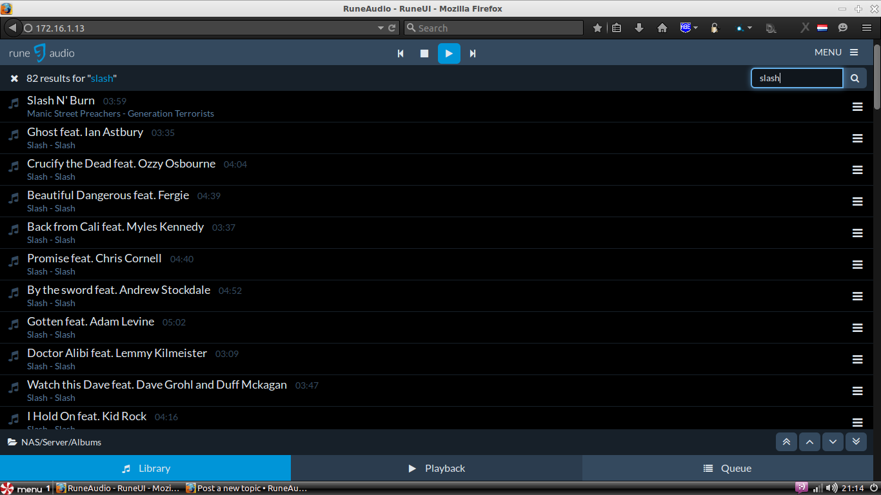The height and width of the screenshot is (495, 881).
Task: Open the RuneAudio MENU
Action: (x=836, y=52)
